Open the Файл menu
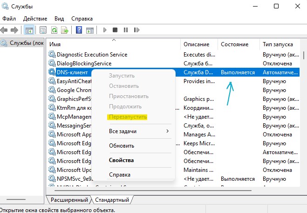 9,19
